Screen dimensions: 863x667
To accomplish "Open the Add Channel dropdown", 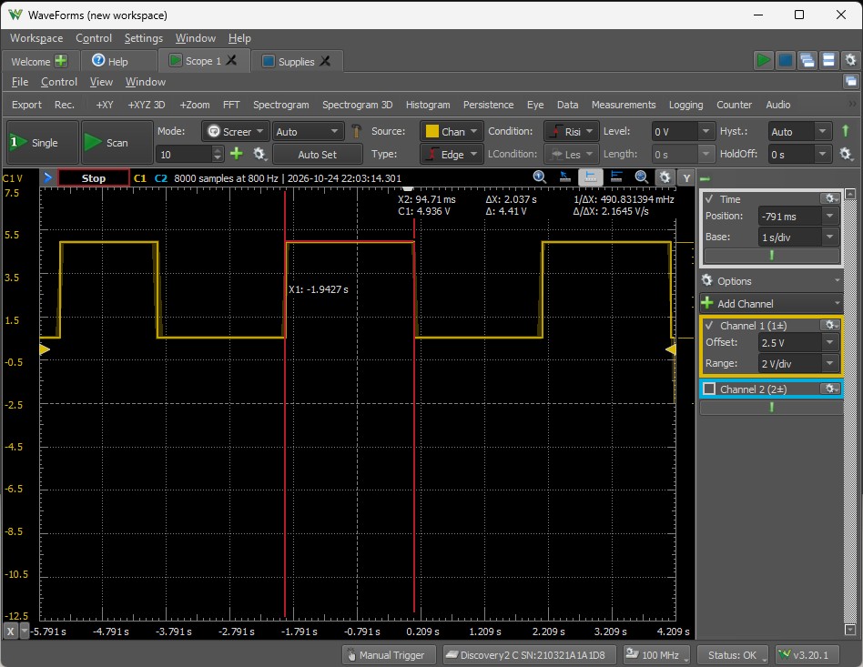I will coord(771,303).
